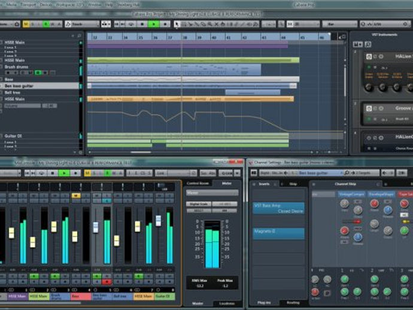The width and height of the screenshot is (413, 310).
Task: Click the red Record Enable button on the Ben bass guitar channel
Action: [x=107, y=282]
